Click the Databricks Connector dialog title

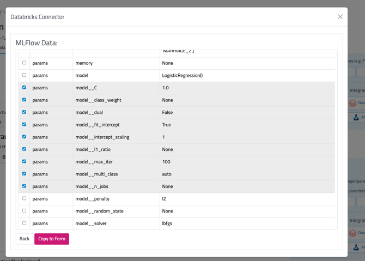(38, 17)
